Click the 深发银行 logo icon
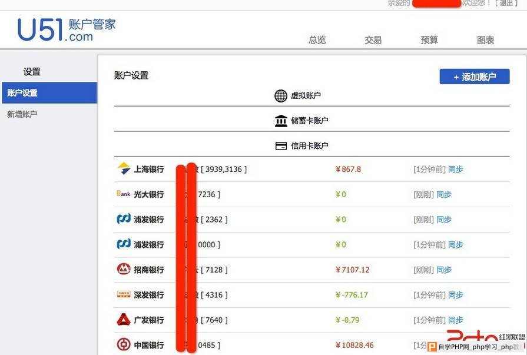Screen dimensions: 527x355 (x=123, y=294)
